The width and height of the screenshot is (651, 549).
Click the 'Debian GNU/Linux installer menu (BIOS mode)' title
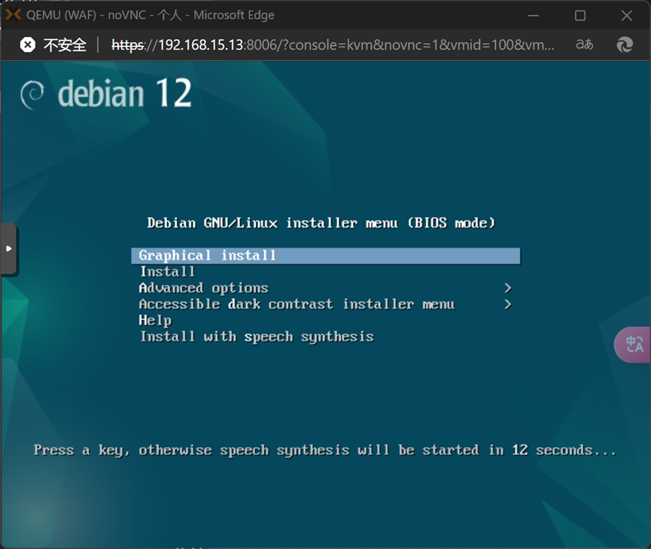(x=321, y=223)
